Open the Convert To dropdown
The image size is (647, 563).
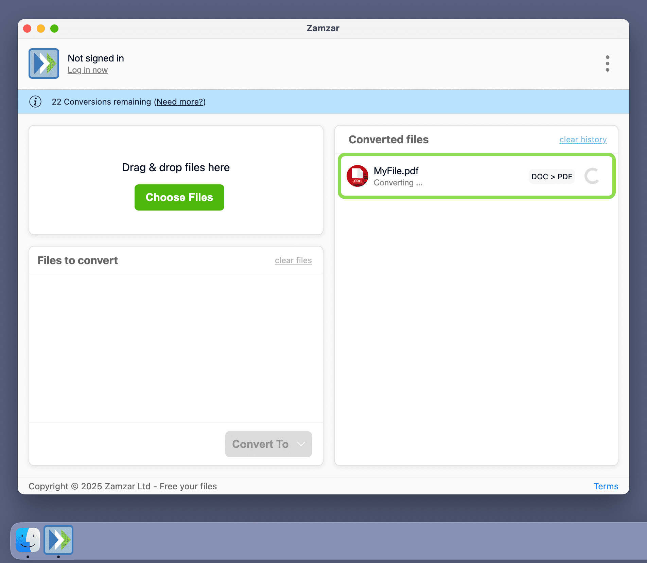268,444
